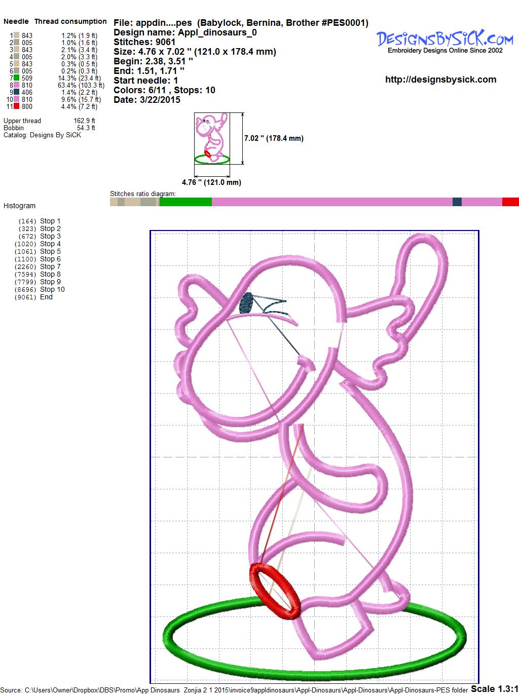Click the small dinosaur design thumbnail
Image resolution: width=519 pixels, height=694 pixels.
coord(212,139)
